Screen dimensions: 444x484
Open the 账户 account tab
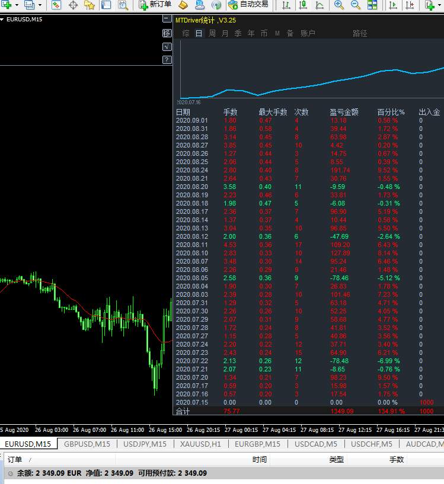308,33
